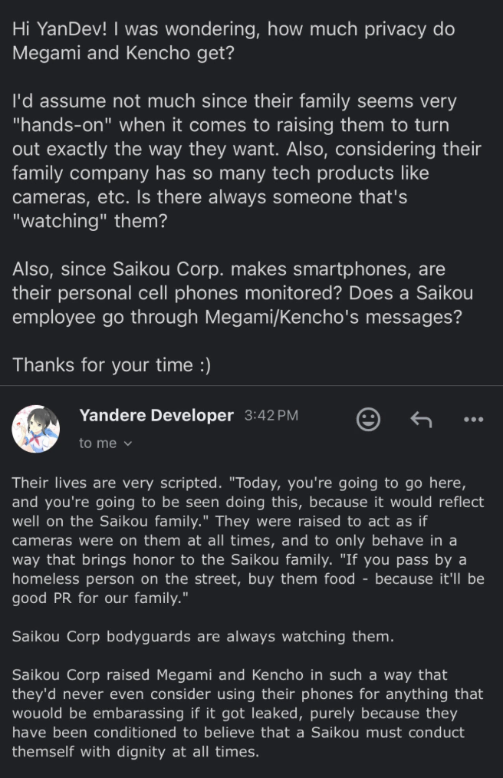The height and width of the screenshot is (778, 503).
Task: Click the reply arrow icon
Action: [421, 419]
